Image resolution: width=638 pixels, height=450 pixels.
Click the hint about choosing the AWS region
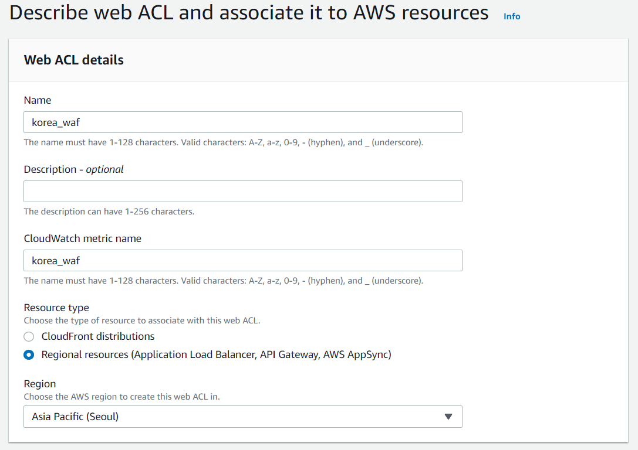coord(121,397)
